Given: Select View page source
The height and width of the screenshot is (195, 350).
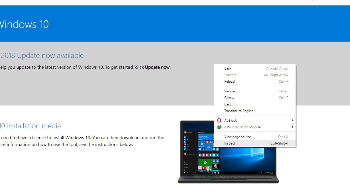Looking at the screenshot, I should tap(255, 137).
